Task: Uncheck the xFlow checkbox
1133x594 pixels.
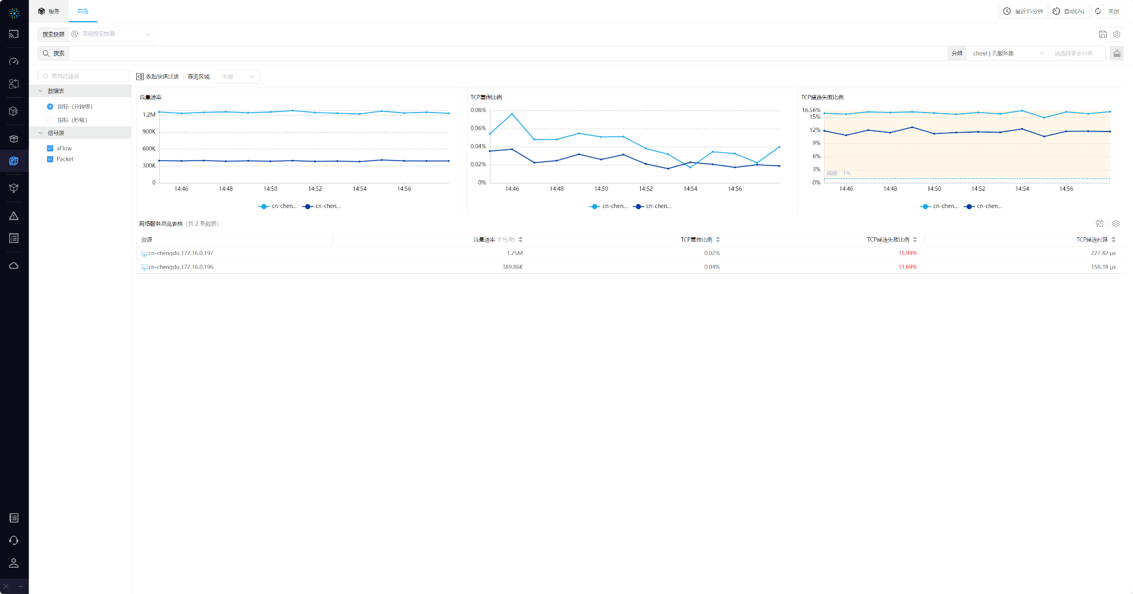Action: (x=50, y=149)
